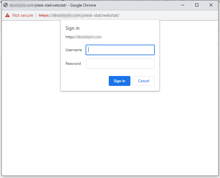Click the Password label
The width and height of the screenshot is (220, 178).
73,64
